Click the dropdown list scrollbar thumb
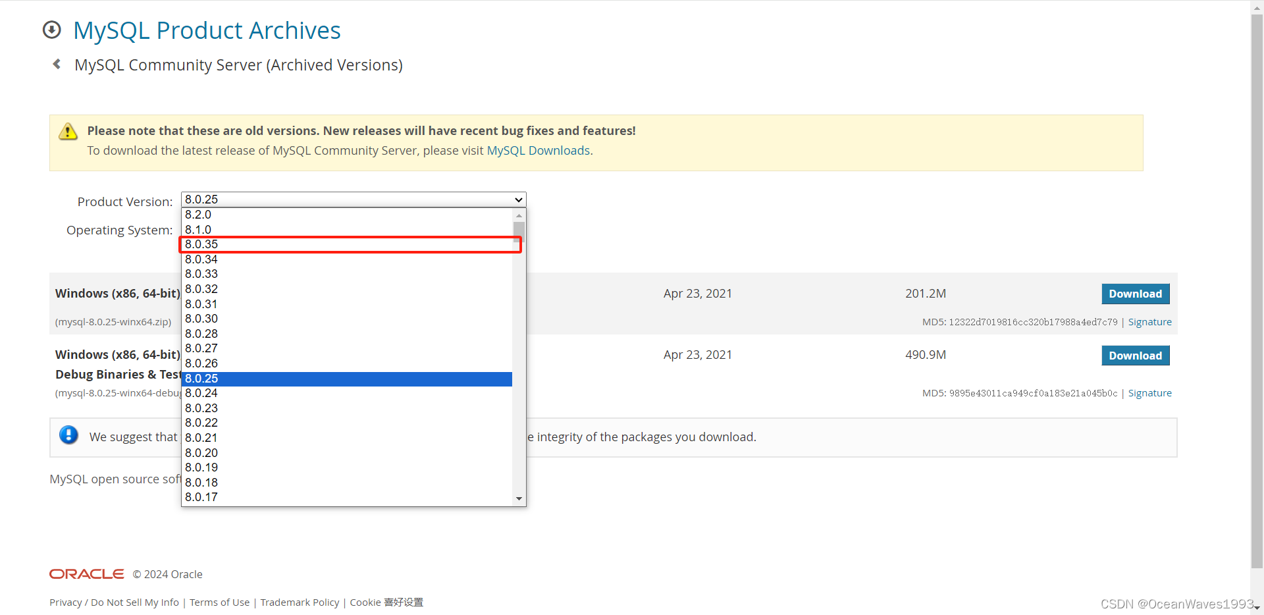Viewport: 1264px width, 615px height. [519, 232]
